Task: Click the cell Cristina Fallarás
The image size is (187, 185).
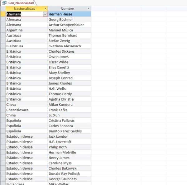Action: click(x=70, y=121)
